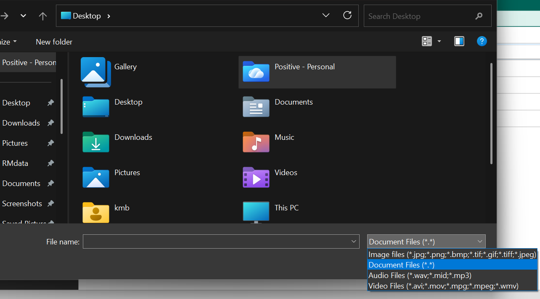Click the This PC icon
The width and height of the screenshot is (540, 299).
[256, 212]
